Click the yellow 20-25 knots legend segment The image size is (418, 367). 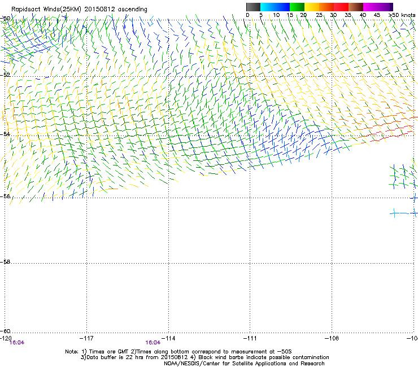tap(312, 7)
